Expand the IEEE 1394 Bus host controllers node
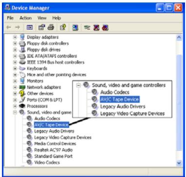186x177 pixels. [15, 62]
